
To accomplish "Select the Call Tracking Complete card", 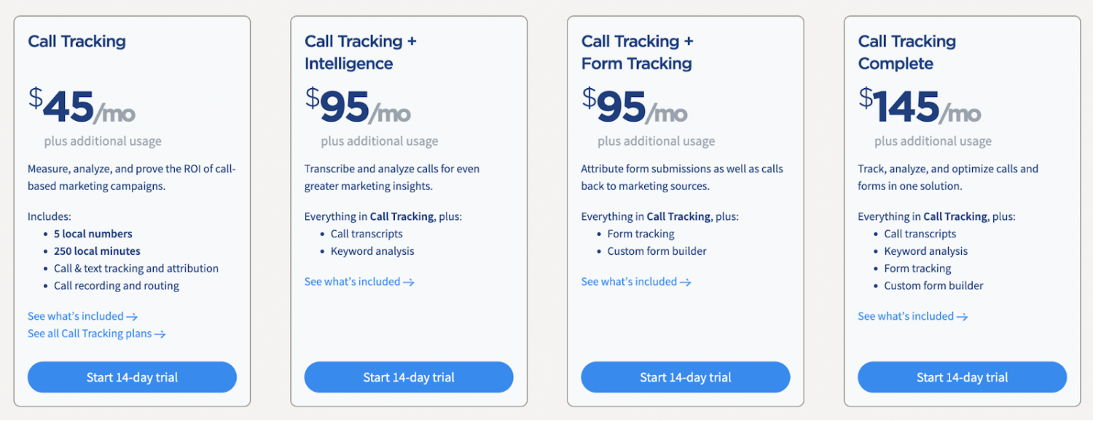I will (963, 211).
